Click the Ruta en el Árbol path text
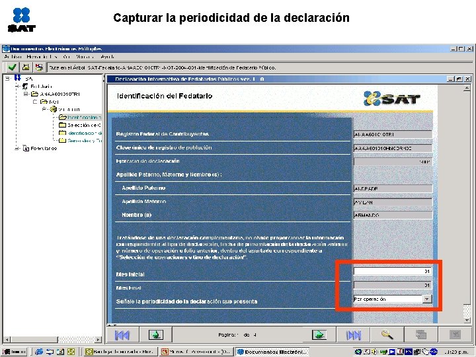Image resolution: width=476 pixels, height=357 pixels. point(163,67)
